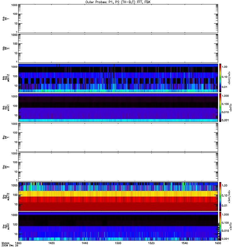Click the thb fbk edc12 color bar
This screenshot has width=236, height=252.
220,78
